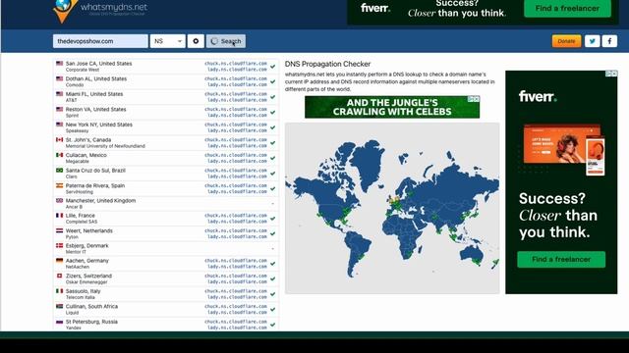Click the world propagation map
This screenshot has height=353, width=629.
(392, 208)
